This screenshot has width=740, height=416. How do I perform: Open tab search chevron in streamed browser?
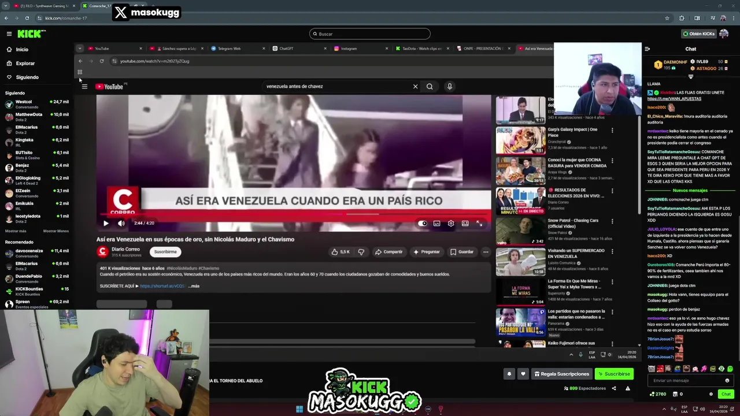coord(80,49)
